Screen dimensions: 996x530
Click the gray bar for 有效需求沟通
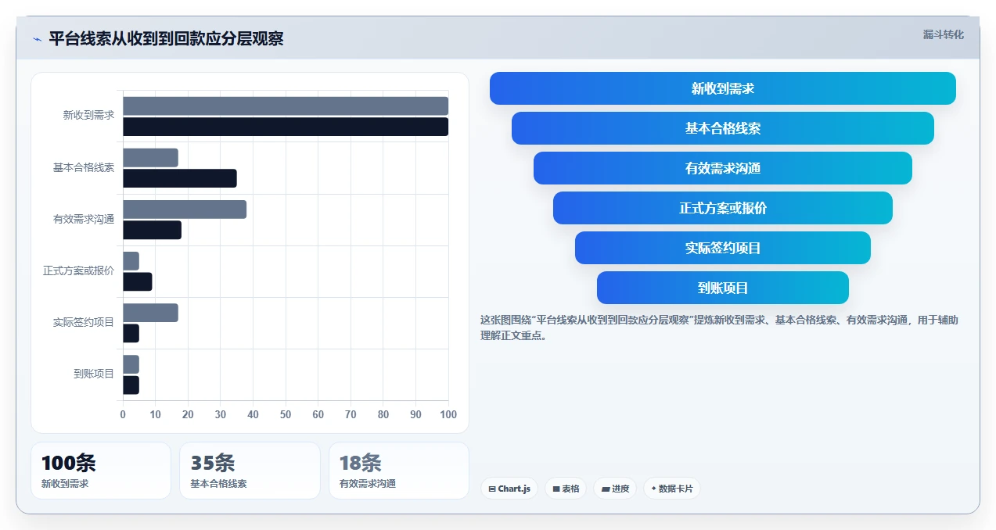[185, 209]
